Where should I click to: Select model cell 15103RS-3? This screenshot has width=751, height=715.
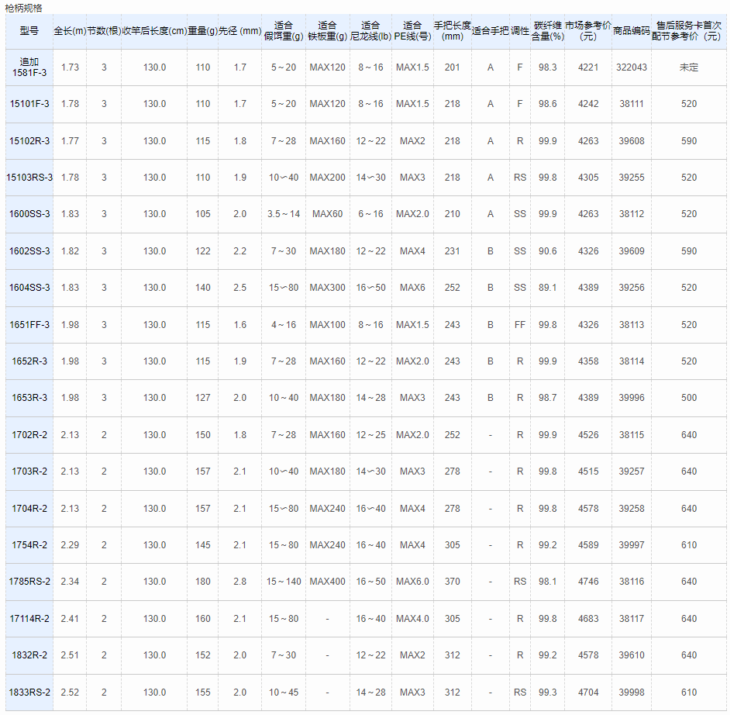pyautogui.click(x=29, y=178)
